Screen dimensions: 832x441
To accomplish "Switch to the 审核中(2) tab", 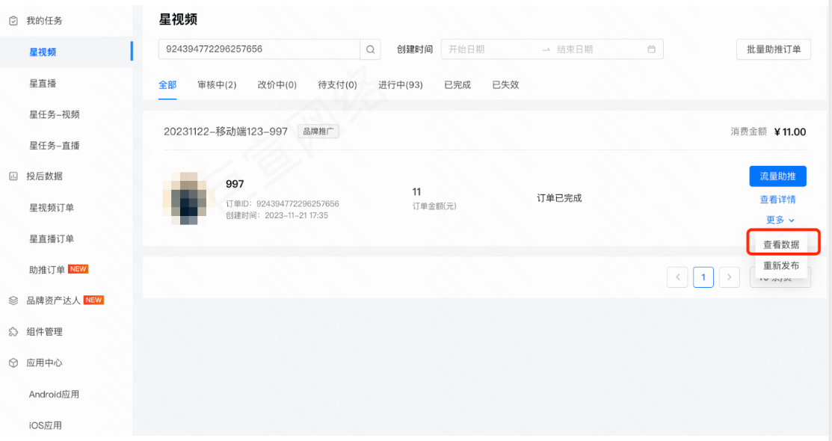I will pyautogui.click(x=217, y=85).
